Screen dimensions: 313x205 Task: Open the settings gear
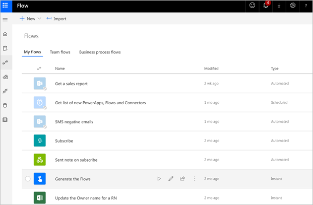coord(293,6)
